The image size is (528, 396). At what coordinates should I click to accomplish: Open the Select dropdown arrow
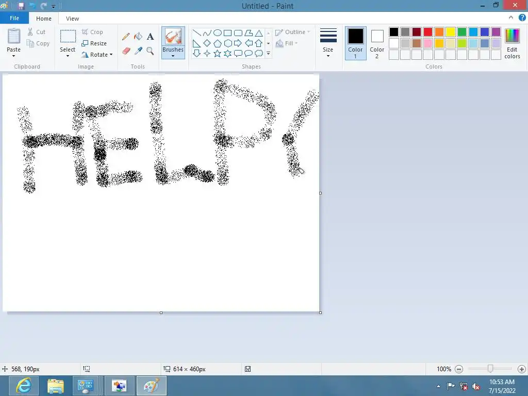[x=68, y=56]
